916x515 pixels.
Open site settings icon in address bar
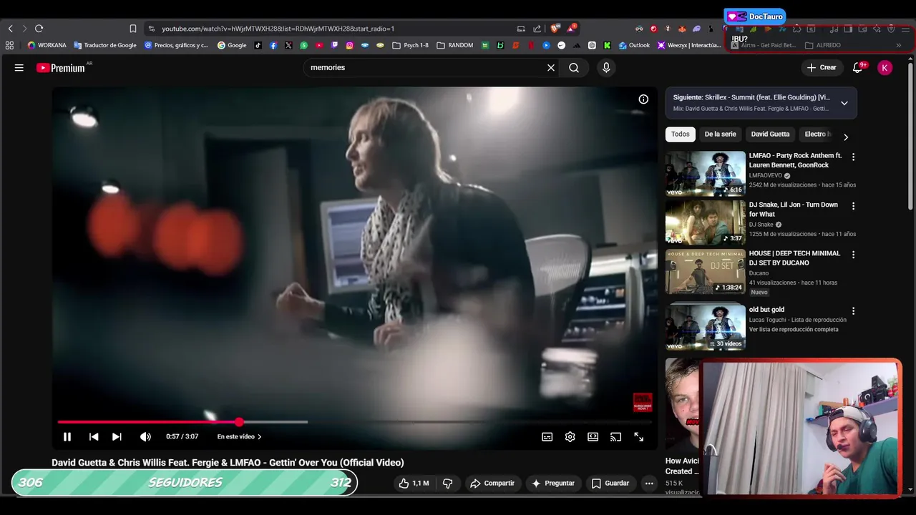151,29
